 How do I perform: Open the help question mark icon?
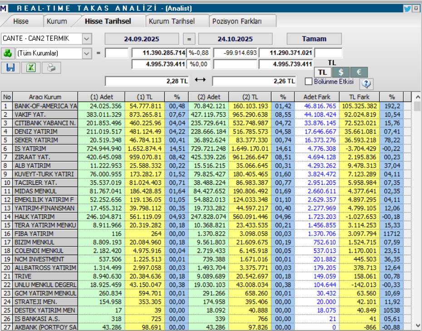(366, 84)
